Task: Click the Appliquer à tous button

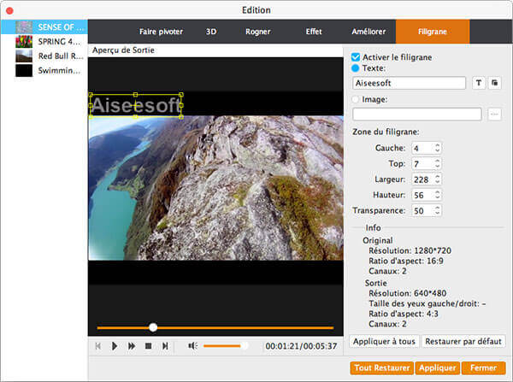Action: pyautogui.click(x=383, y=342)
